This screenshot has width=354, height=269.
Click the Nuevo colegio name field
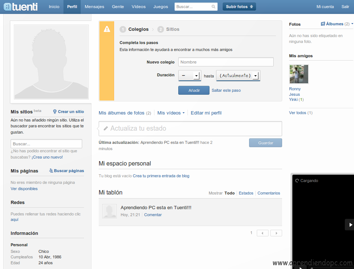tap(226, 62)
